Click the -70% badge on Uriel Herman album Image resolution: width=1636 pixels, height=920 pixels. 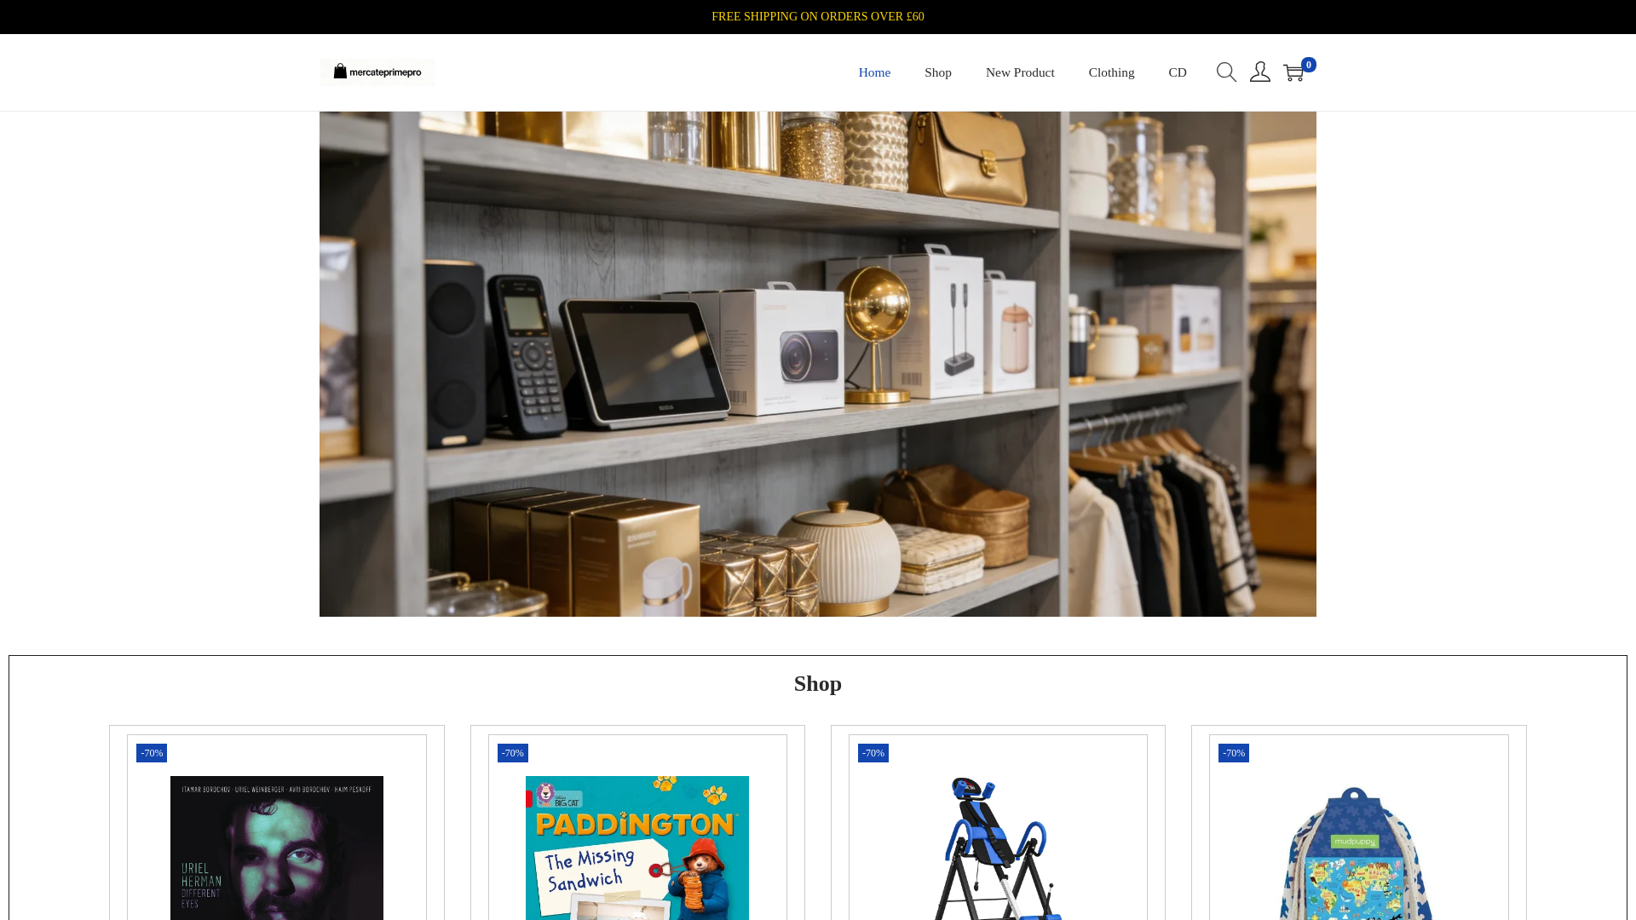coord(152,753)
